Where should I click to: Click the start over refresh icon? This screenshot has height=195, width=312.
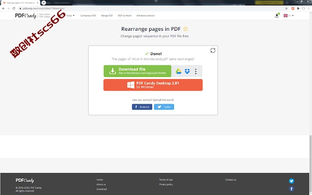213,50
